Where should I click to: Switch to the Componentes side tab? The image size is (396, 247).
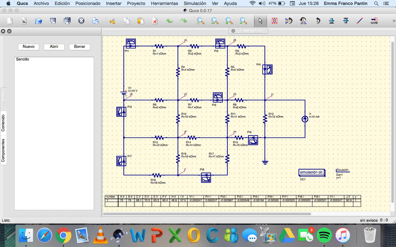pyautogui.click(x=3, y=150)
